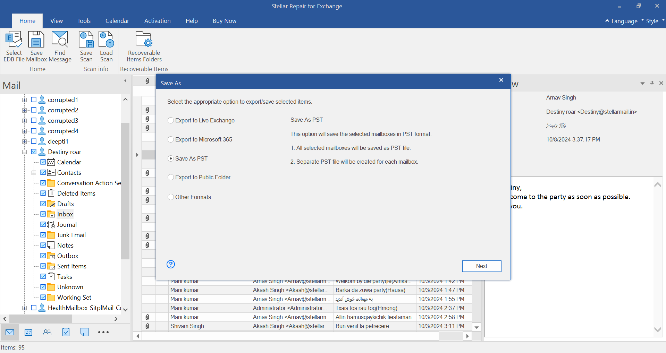Image resolution: width=666 pixels, height=353 pixels.
Task: Open the help icon in Save As dialog
Action: [171, 264]
